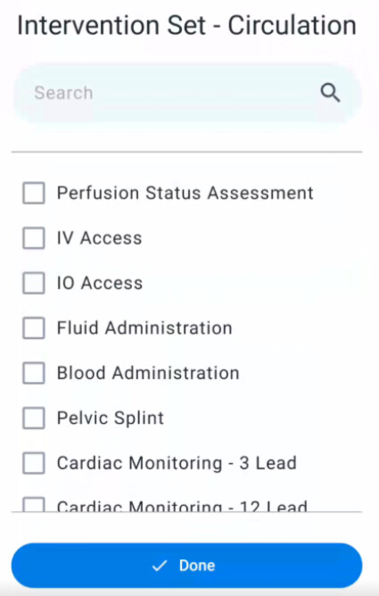Click the Done button

point(187,565)
